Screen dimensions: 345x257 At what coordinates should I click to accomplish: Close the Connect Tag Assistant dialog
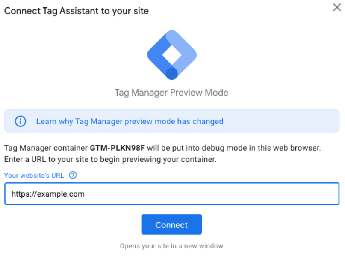tap(337, 7)
